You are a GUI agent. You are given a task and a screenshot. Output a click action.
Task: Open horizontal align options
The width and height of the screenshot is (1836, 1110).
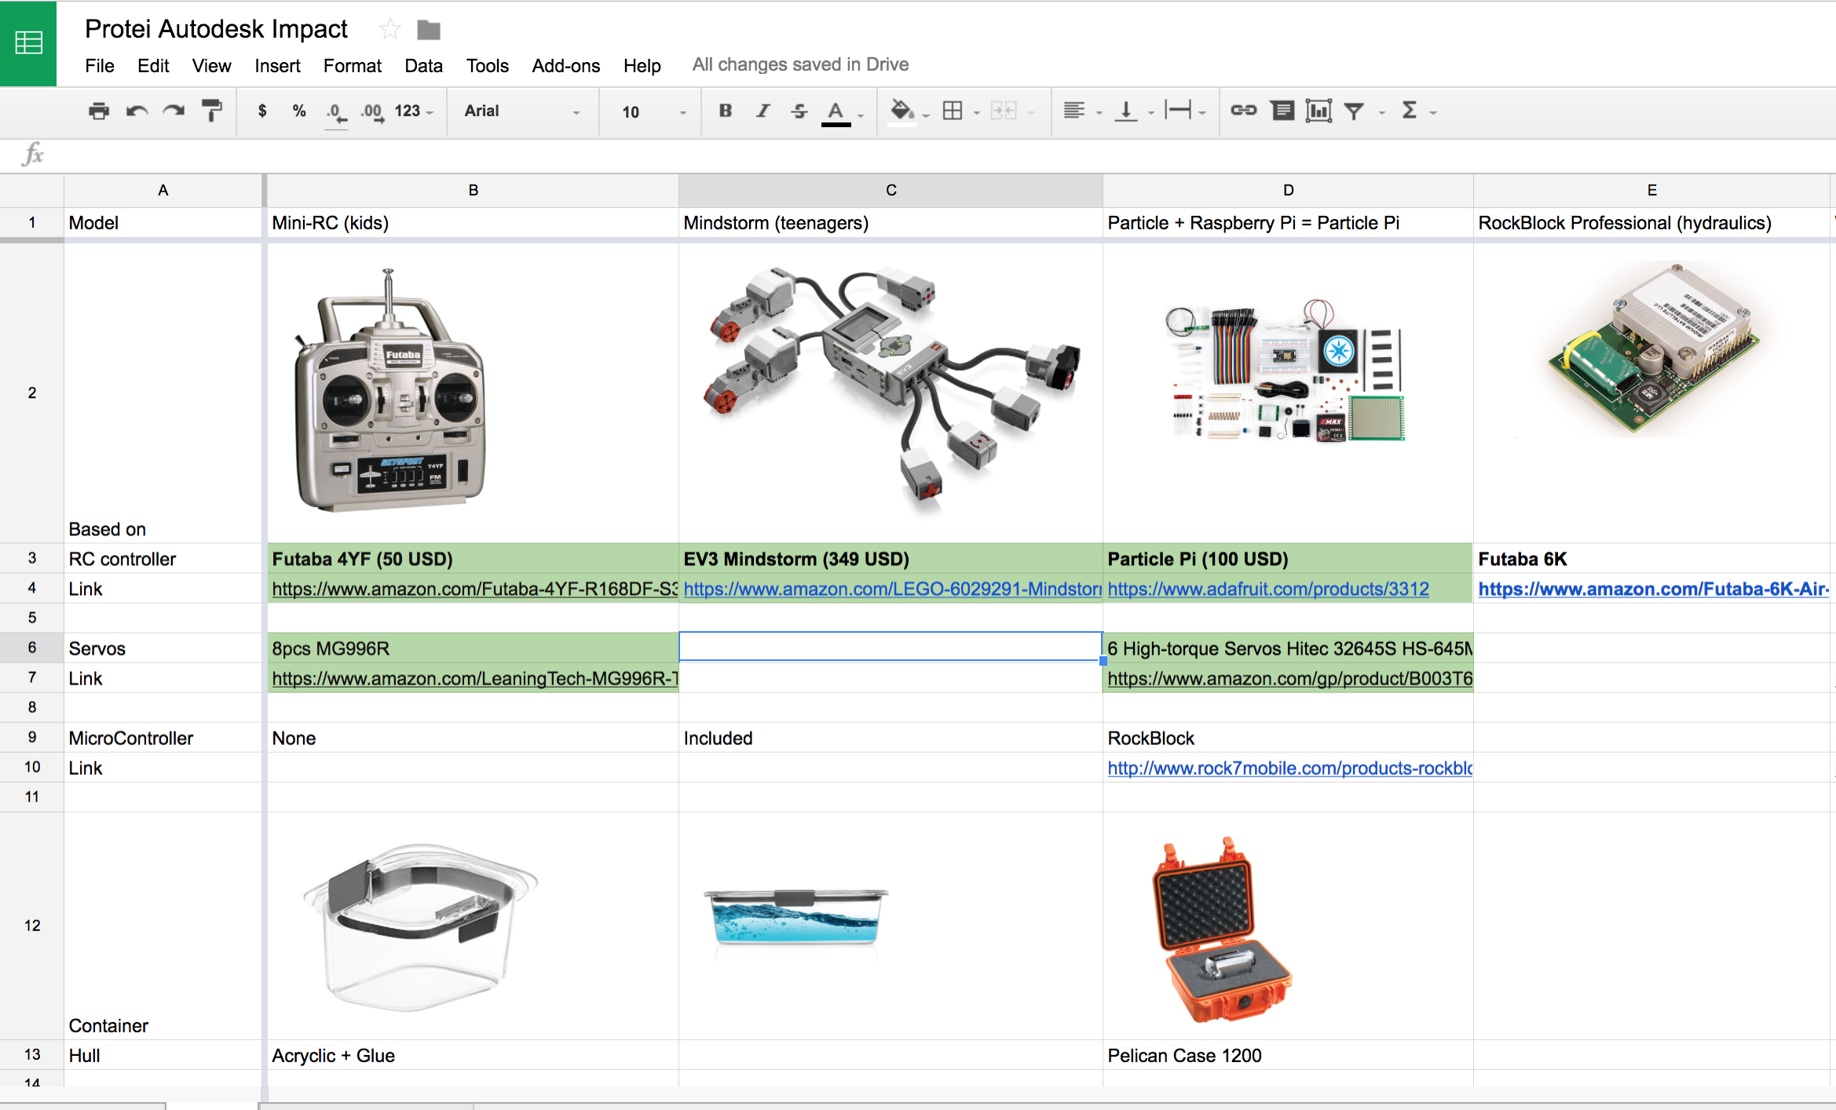pos(1074,111)
